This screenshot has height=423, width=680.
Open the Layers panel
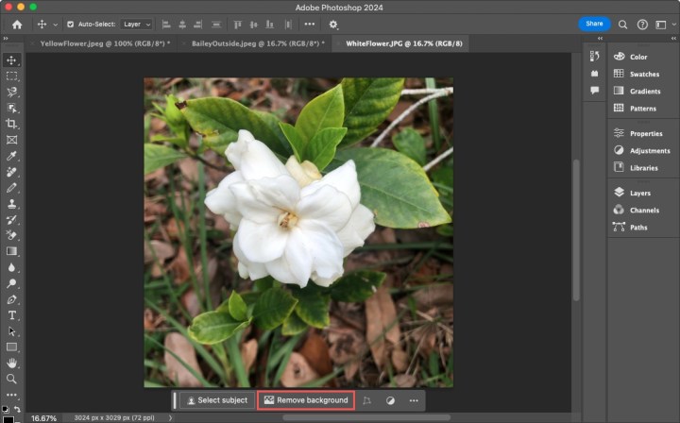pos(639,193)
